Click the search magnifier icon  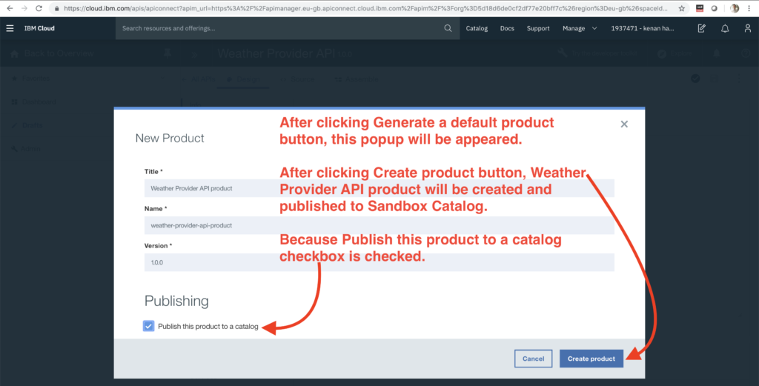(x=448, y=29)
